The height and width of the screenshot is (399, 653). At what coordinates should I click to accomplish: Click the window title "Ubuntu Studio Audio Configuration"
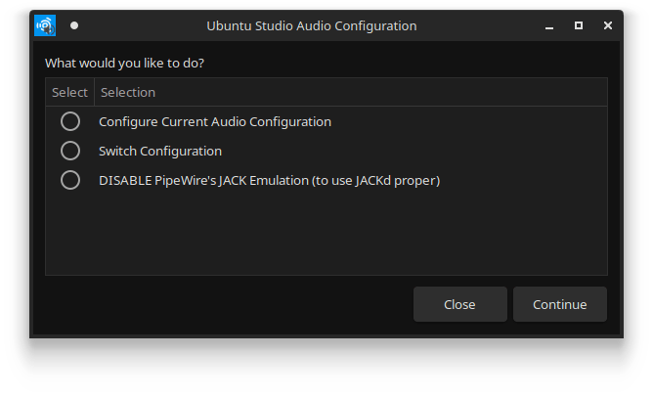pyautogui.click(x=312, y=25)
